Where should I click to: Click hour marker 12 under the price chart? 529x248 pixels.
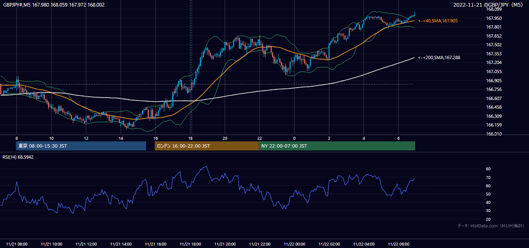tap(86, 138)
